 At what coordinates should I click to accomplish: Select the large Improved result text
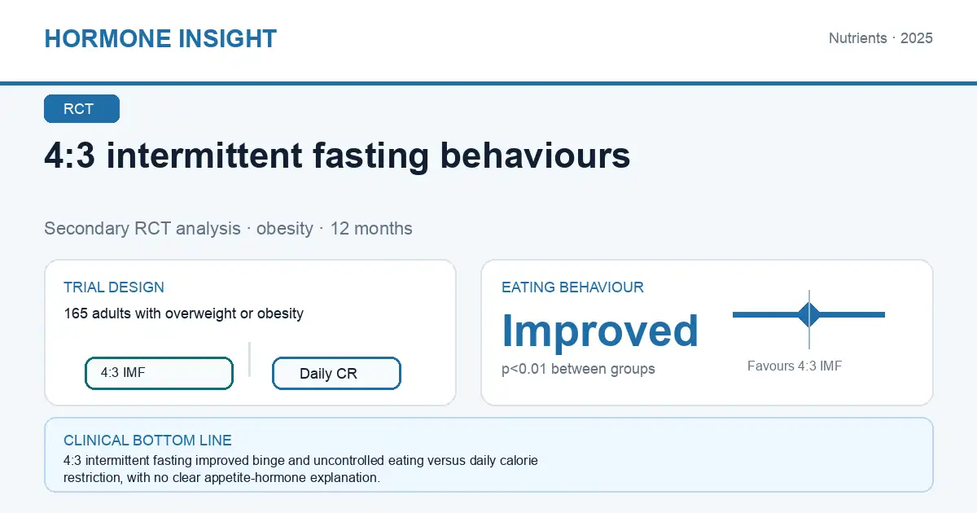[600, 331]
